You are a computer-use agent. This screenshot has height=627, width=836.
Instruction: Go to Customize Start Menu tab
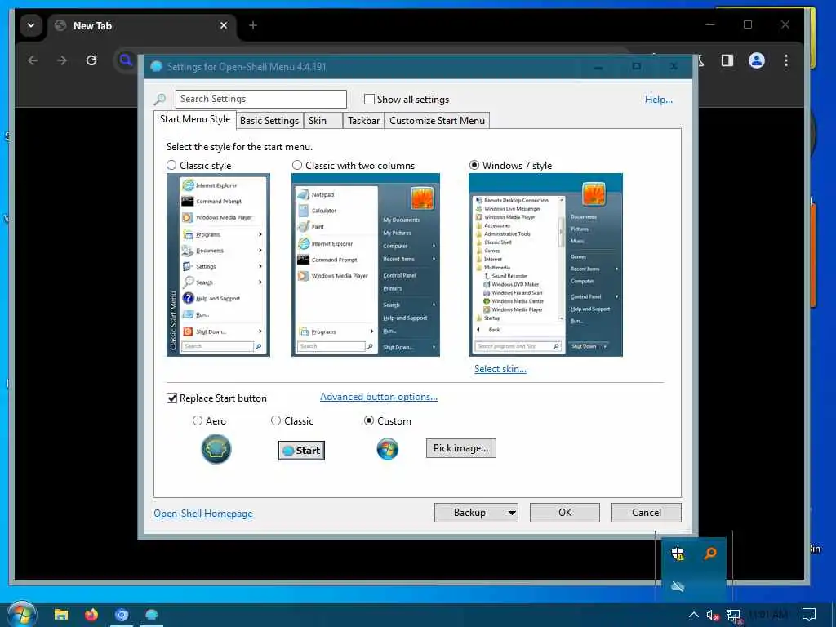[x=438, y=121]
